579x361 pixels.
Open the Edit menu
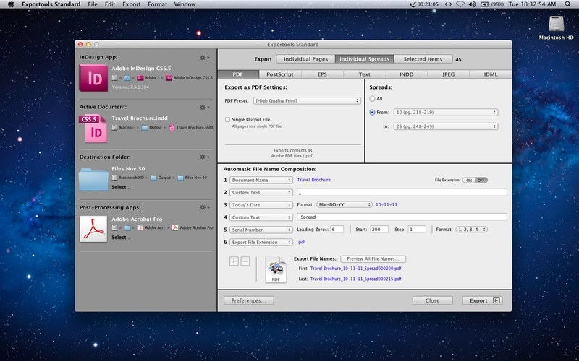(110, 4)
